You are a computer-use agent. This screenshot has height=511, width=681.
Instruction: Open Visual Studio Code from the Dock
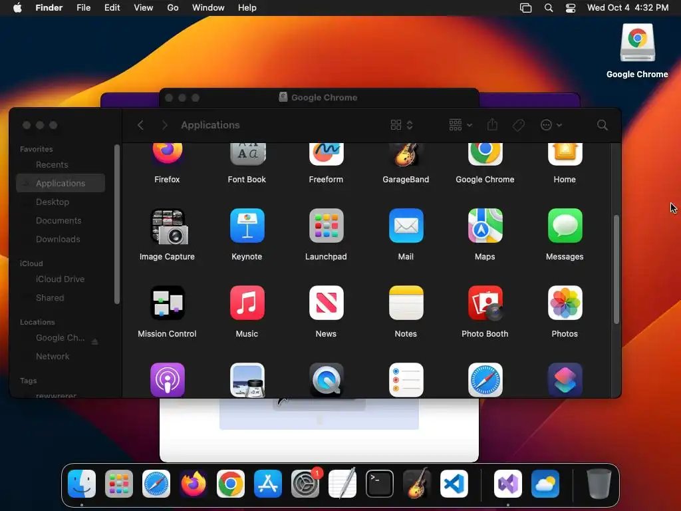(x=454, y=484)
